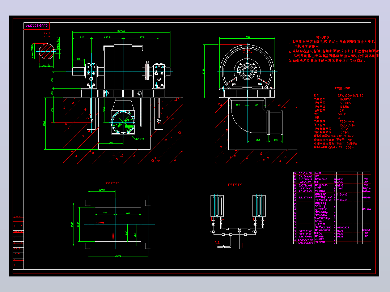The image size is (390, 292).
Task: Click the runaway speed value '1500r/min'
Action: [347, 125]
